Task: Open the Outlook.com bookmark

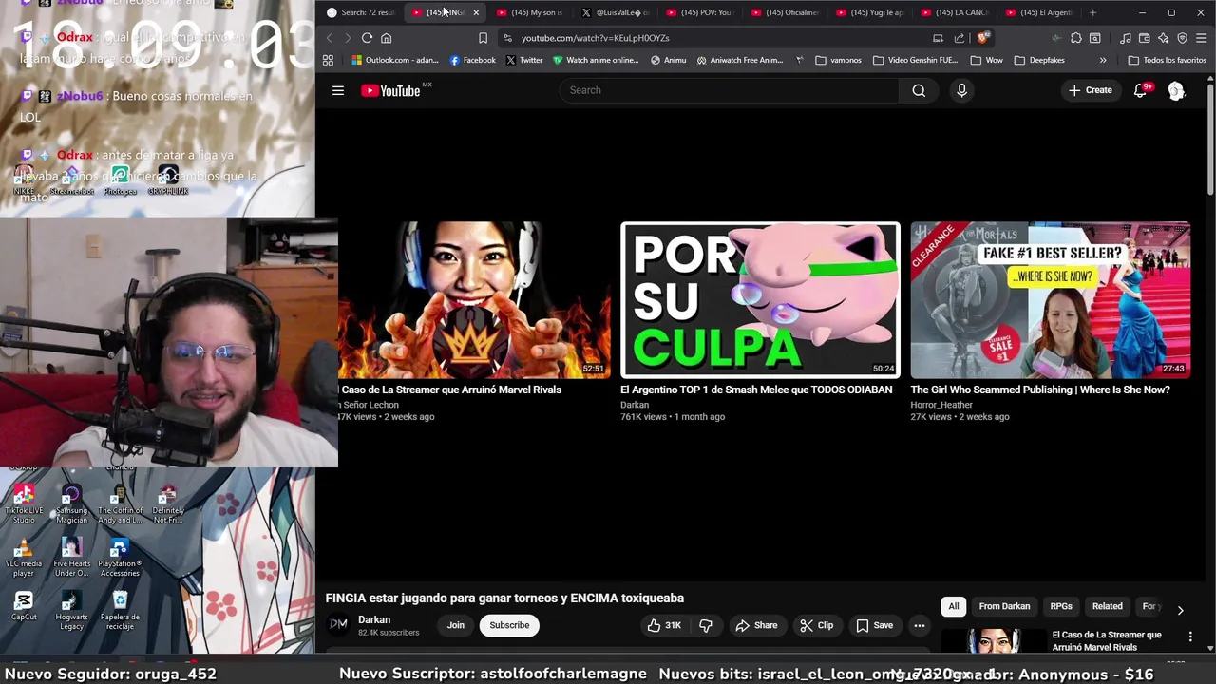Action: coord(395,60)
